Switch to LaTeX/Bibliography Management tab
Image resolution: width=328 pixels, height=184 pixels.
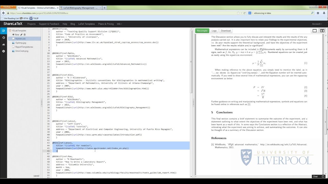[80, 8]
